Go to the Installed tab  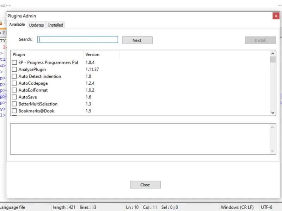coord(56,25)
